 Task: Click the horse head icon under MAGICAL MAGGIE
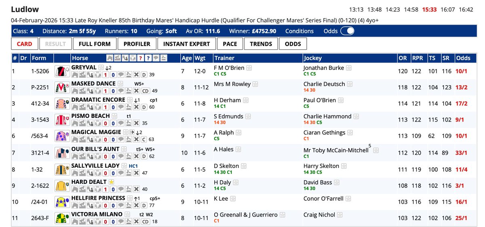pyautogui.click(x=75, y=139)
